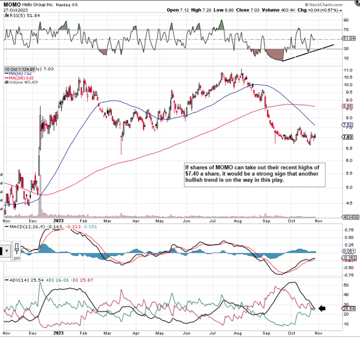
Task: Click the red -0.213 signal value in MACD legend
Action: pyautogui.click(x=73, y=227)
